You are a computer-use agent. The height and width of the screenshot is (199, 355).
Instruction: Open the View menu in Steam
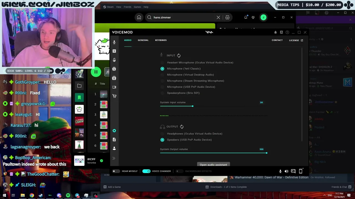119,7
